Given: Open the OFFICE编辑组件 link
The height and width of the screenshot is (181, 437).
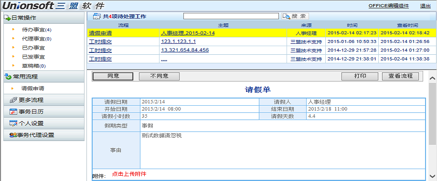Looking at the screenshot, I should (389, 6).
